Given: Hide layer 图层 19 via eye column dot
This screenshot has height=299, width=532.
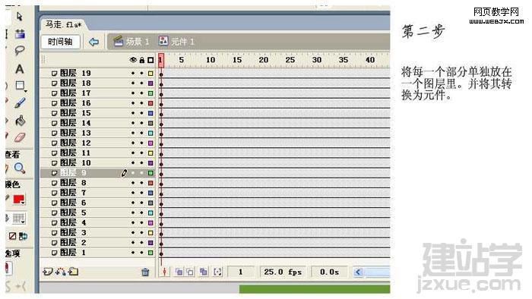Looking at the screenshot, I should [133, 73].
